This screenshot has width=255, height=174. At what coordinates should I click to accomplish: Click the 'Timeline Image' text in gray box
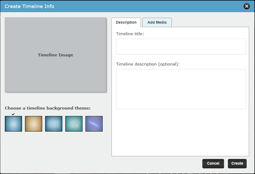click(x=55, y=55)
